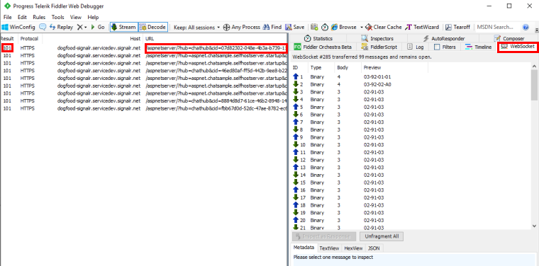Click Inspect as Response button
539x266 pixels.
(x=325, y=236)
